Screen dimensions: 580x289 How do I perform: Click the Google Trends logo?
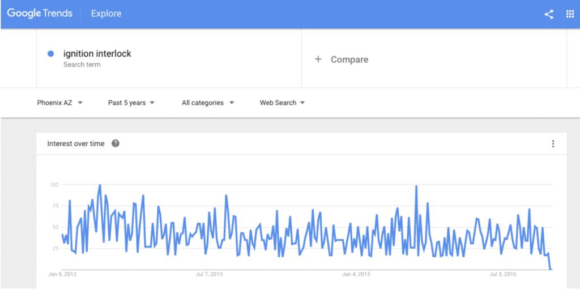[41, 14]
